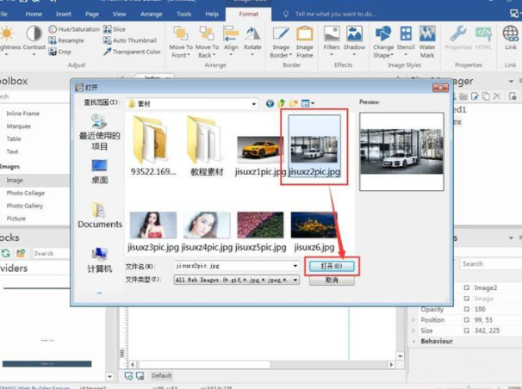Collapse the Behaviour properties section
This screenshot has width=522, height=389.
tap(413, 342)
